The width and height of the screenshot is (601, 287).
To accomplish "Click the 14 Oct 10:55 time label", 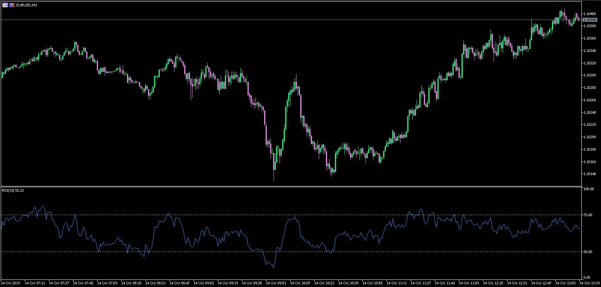I will (373, 283).
